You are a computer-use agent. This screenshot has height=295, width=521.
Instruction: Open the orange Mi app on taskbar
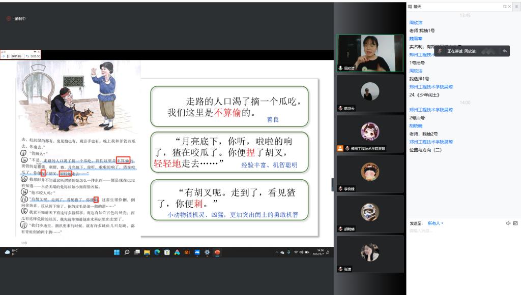(x=187, y=252)
